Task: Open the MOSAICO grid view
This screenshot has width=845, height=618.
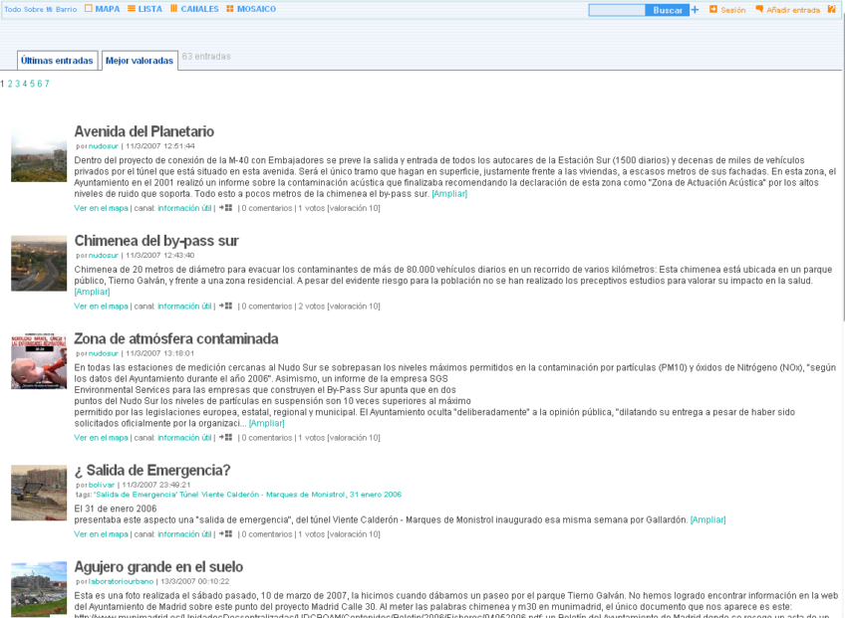Action: point(251,9)
